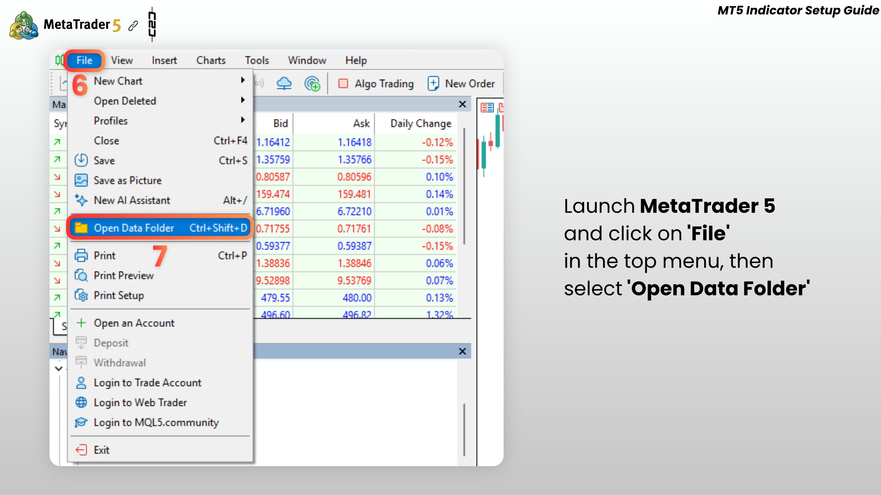Choose Close from the File menu

coord(160,141)
